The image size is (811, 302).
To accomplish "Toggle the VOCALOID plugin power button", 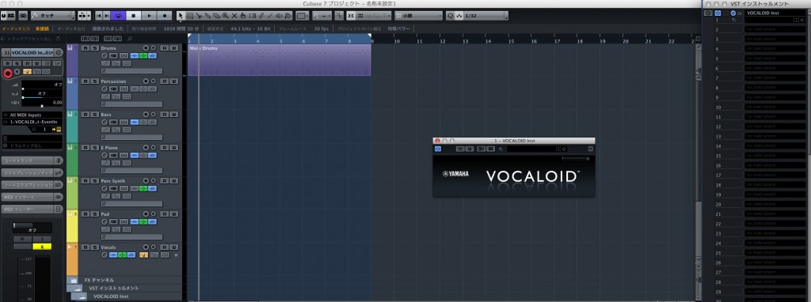I will tap(437, 149).
